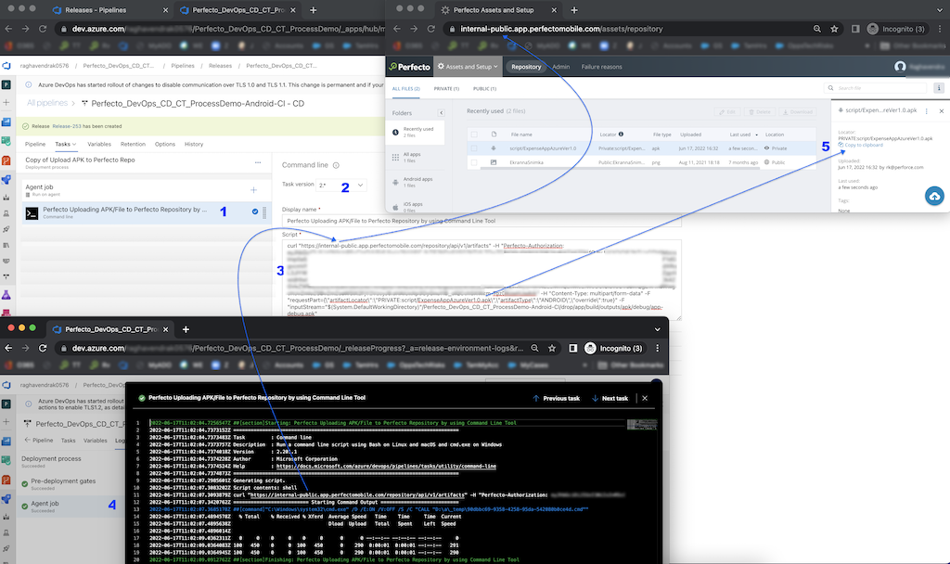The image size is (950, 564).
Task: Click Command line info icon
Action: tap(336, 165)
